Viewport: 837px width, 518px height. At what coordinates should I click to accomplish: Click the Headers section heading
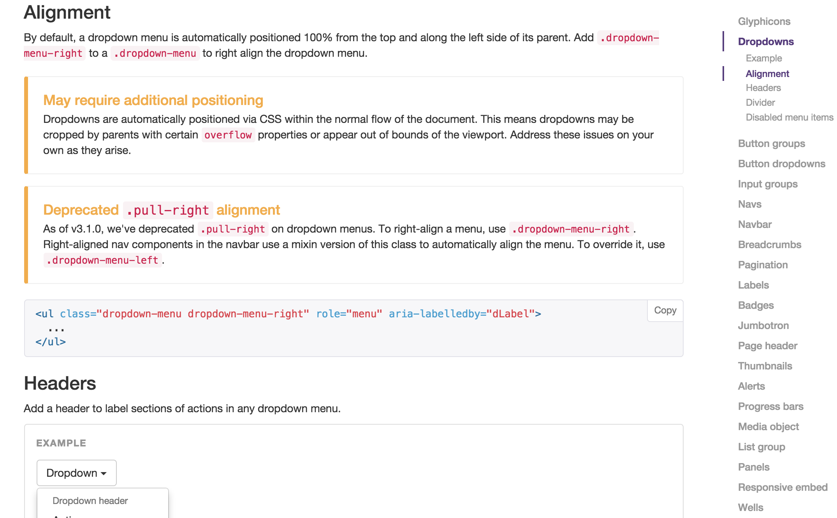(x=60, y=383)
